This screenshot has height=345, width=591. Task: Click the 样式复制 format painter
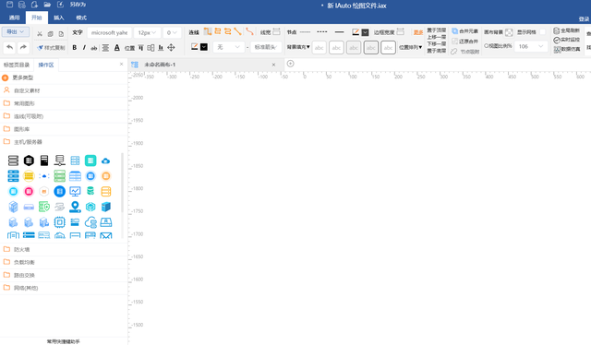[51, 47]
